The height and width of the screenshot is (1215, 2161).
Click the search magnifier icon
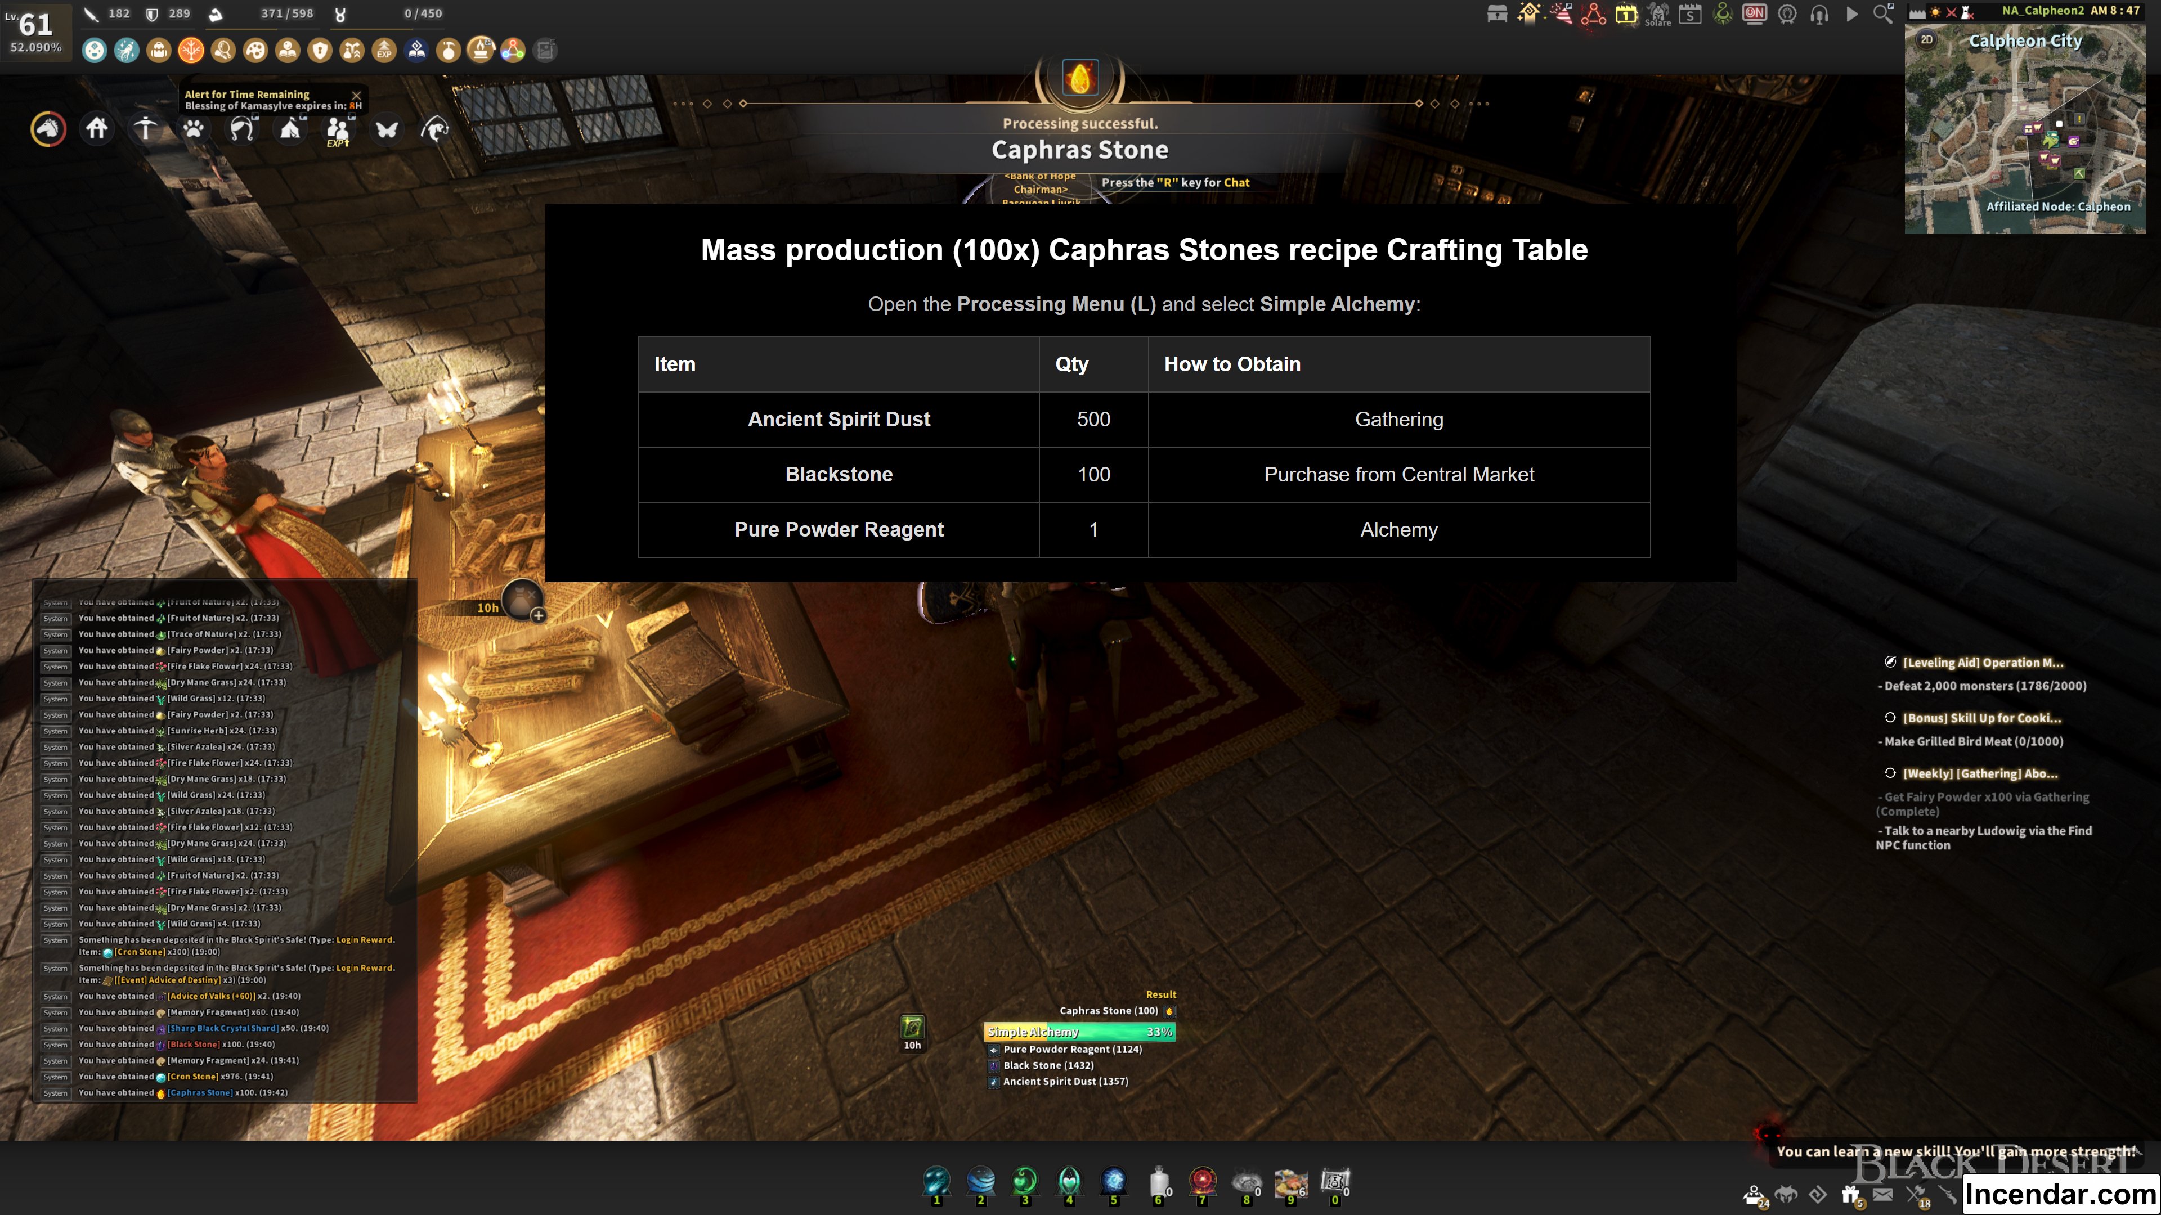click(1882, 13)
